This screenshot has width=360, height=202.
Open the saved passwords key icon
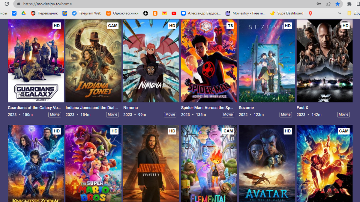[319, 4]
